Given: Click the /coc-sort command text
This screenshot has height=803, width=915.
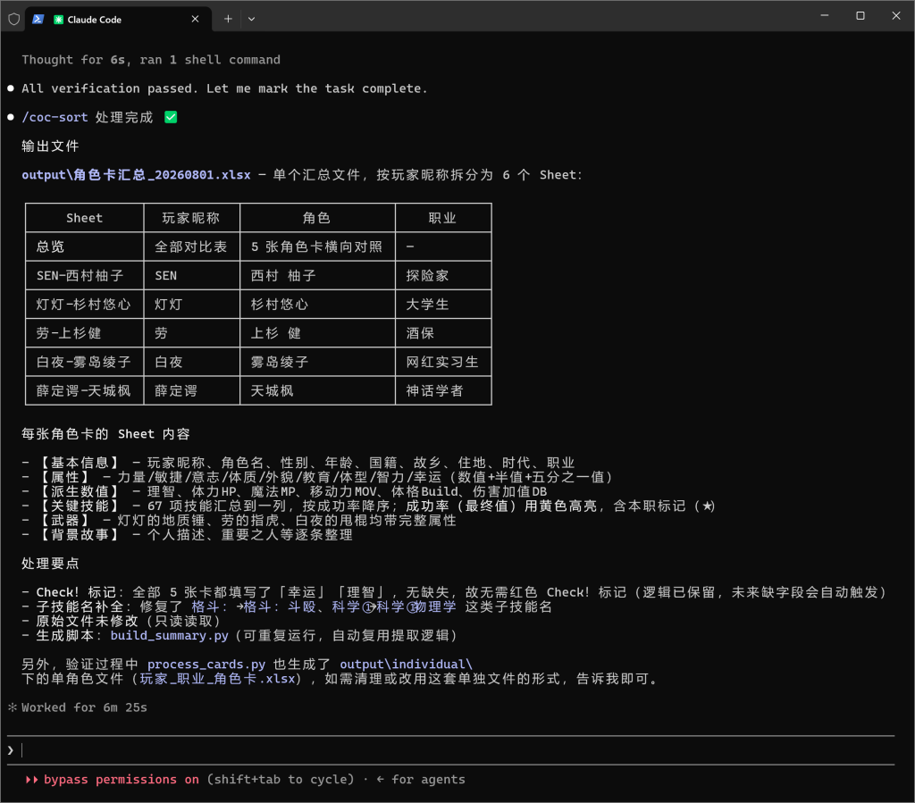Looking at the screenshot, I should click(x=55, y=117).
